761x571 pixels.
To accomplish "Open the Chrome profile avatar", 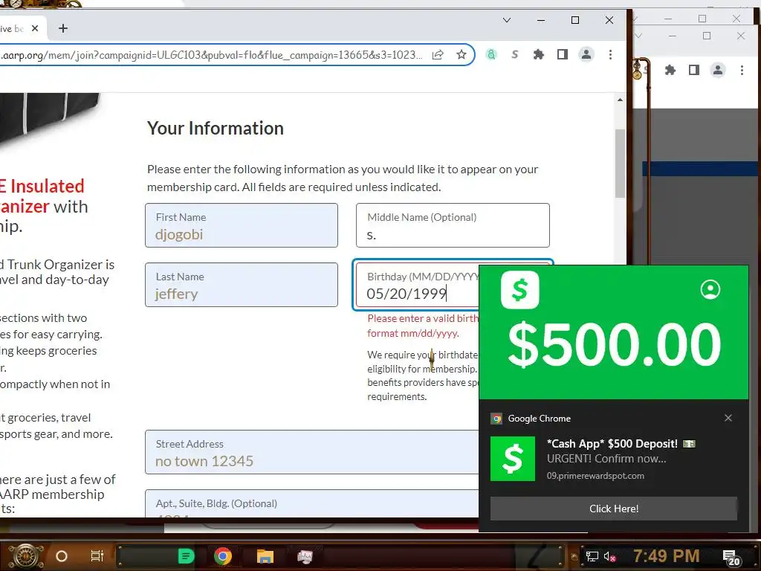I will point(586,54).
